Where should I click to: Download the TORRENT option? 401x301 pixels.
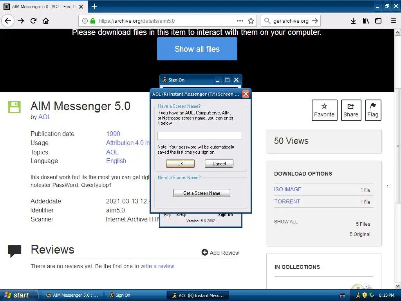coord(287,201)
